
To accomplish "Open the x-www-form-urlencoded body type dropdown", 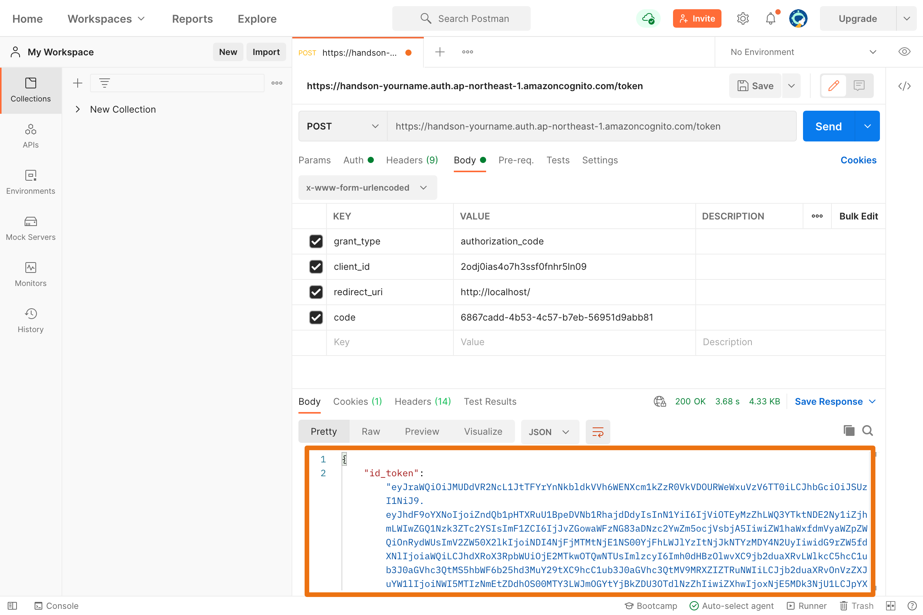I will point(367,188).
